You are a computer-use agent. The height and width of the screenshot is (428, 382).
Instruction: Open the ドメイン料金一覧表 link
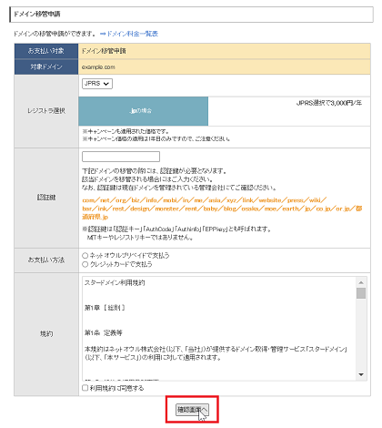coord(129,34)
